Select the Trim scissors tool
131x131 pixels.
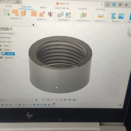(50, 14)
